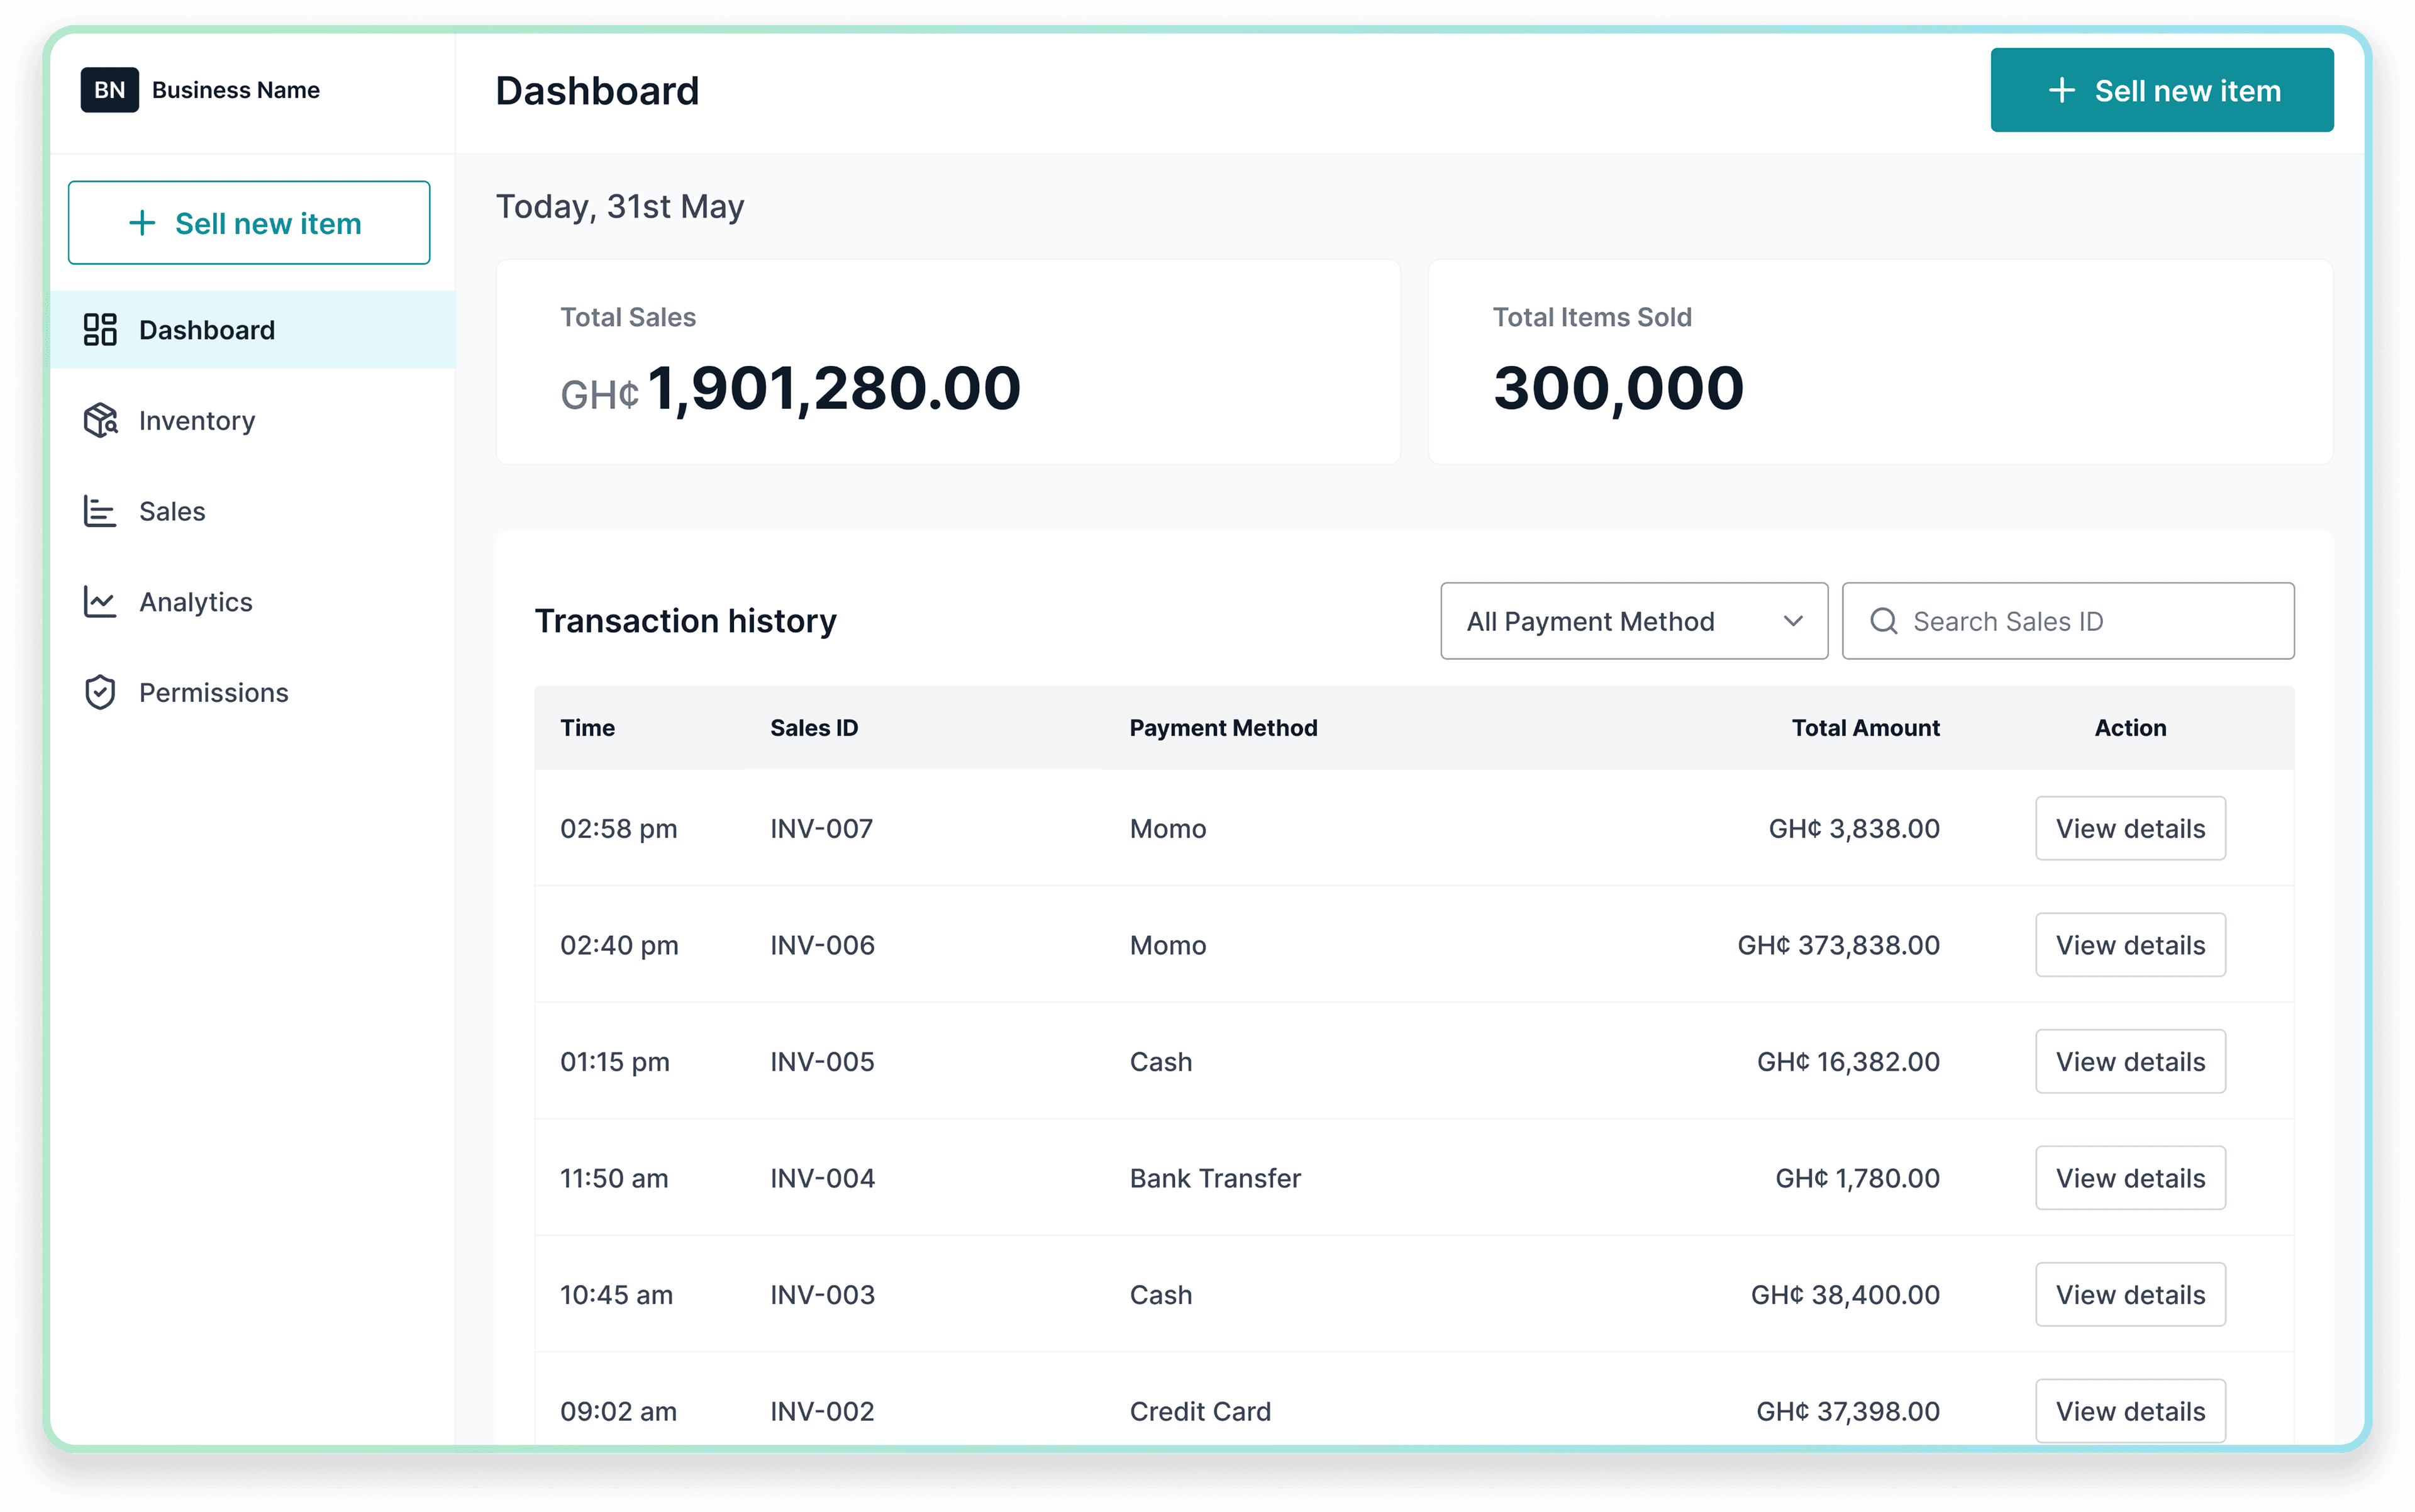Click the Sales bar chart icon
The height and width of the screenshot is (1512, 2415).
pyautogui.click(x=100, y=511)
